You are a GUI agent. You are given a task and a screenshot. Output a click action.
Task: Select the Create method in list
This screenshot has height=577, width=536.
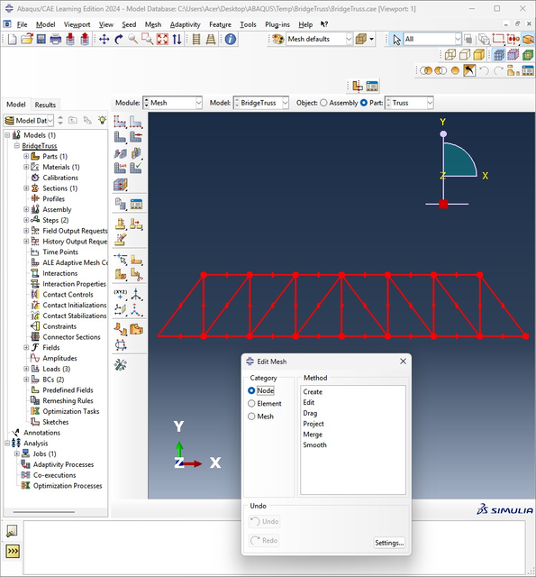tap(313, 392)
